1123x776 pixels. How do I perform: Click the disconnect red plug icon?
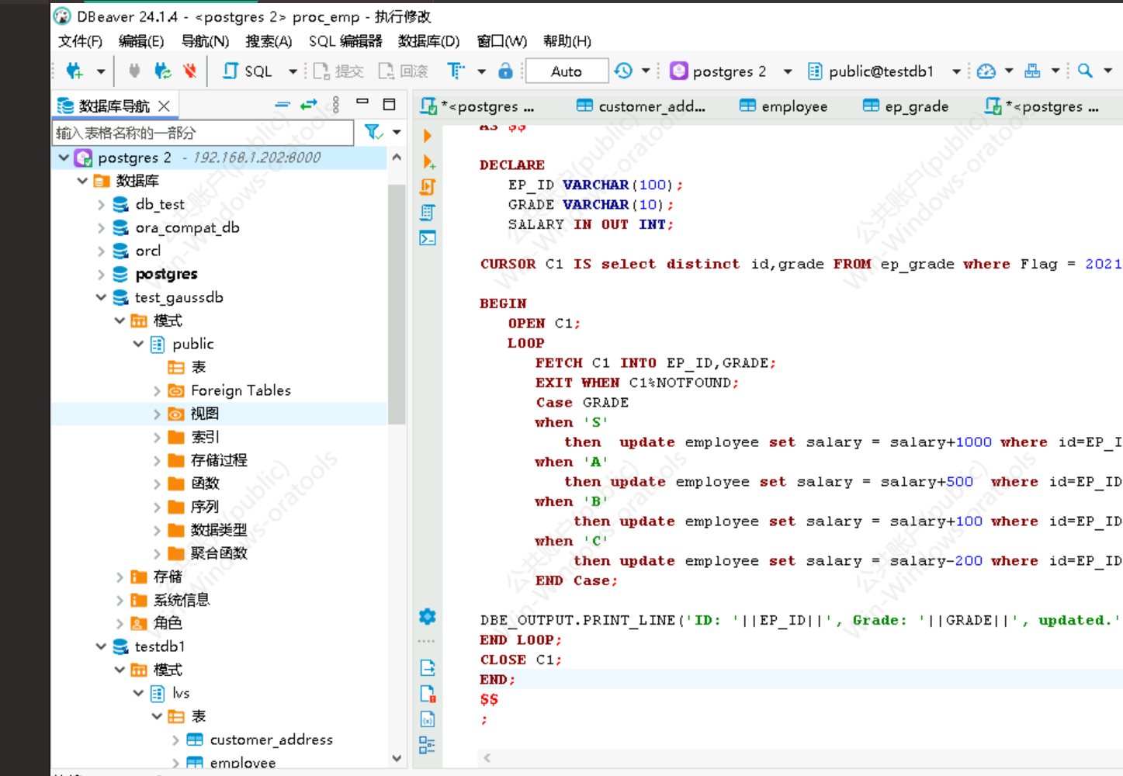click(x=189, y=71)
